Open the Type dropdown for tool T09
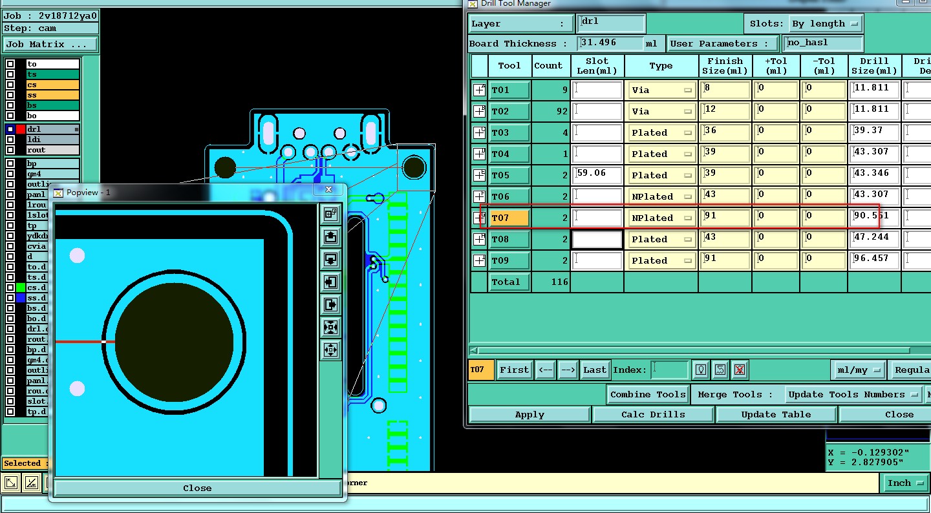Viewport: 931px width, 513px height. [661, 260]
